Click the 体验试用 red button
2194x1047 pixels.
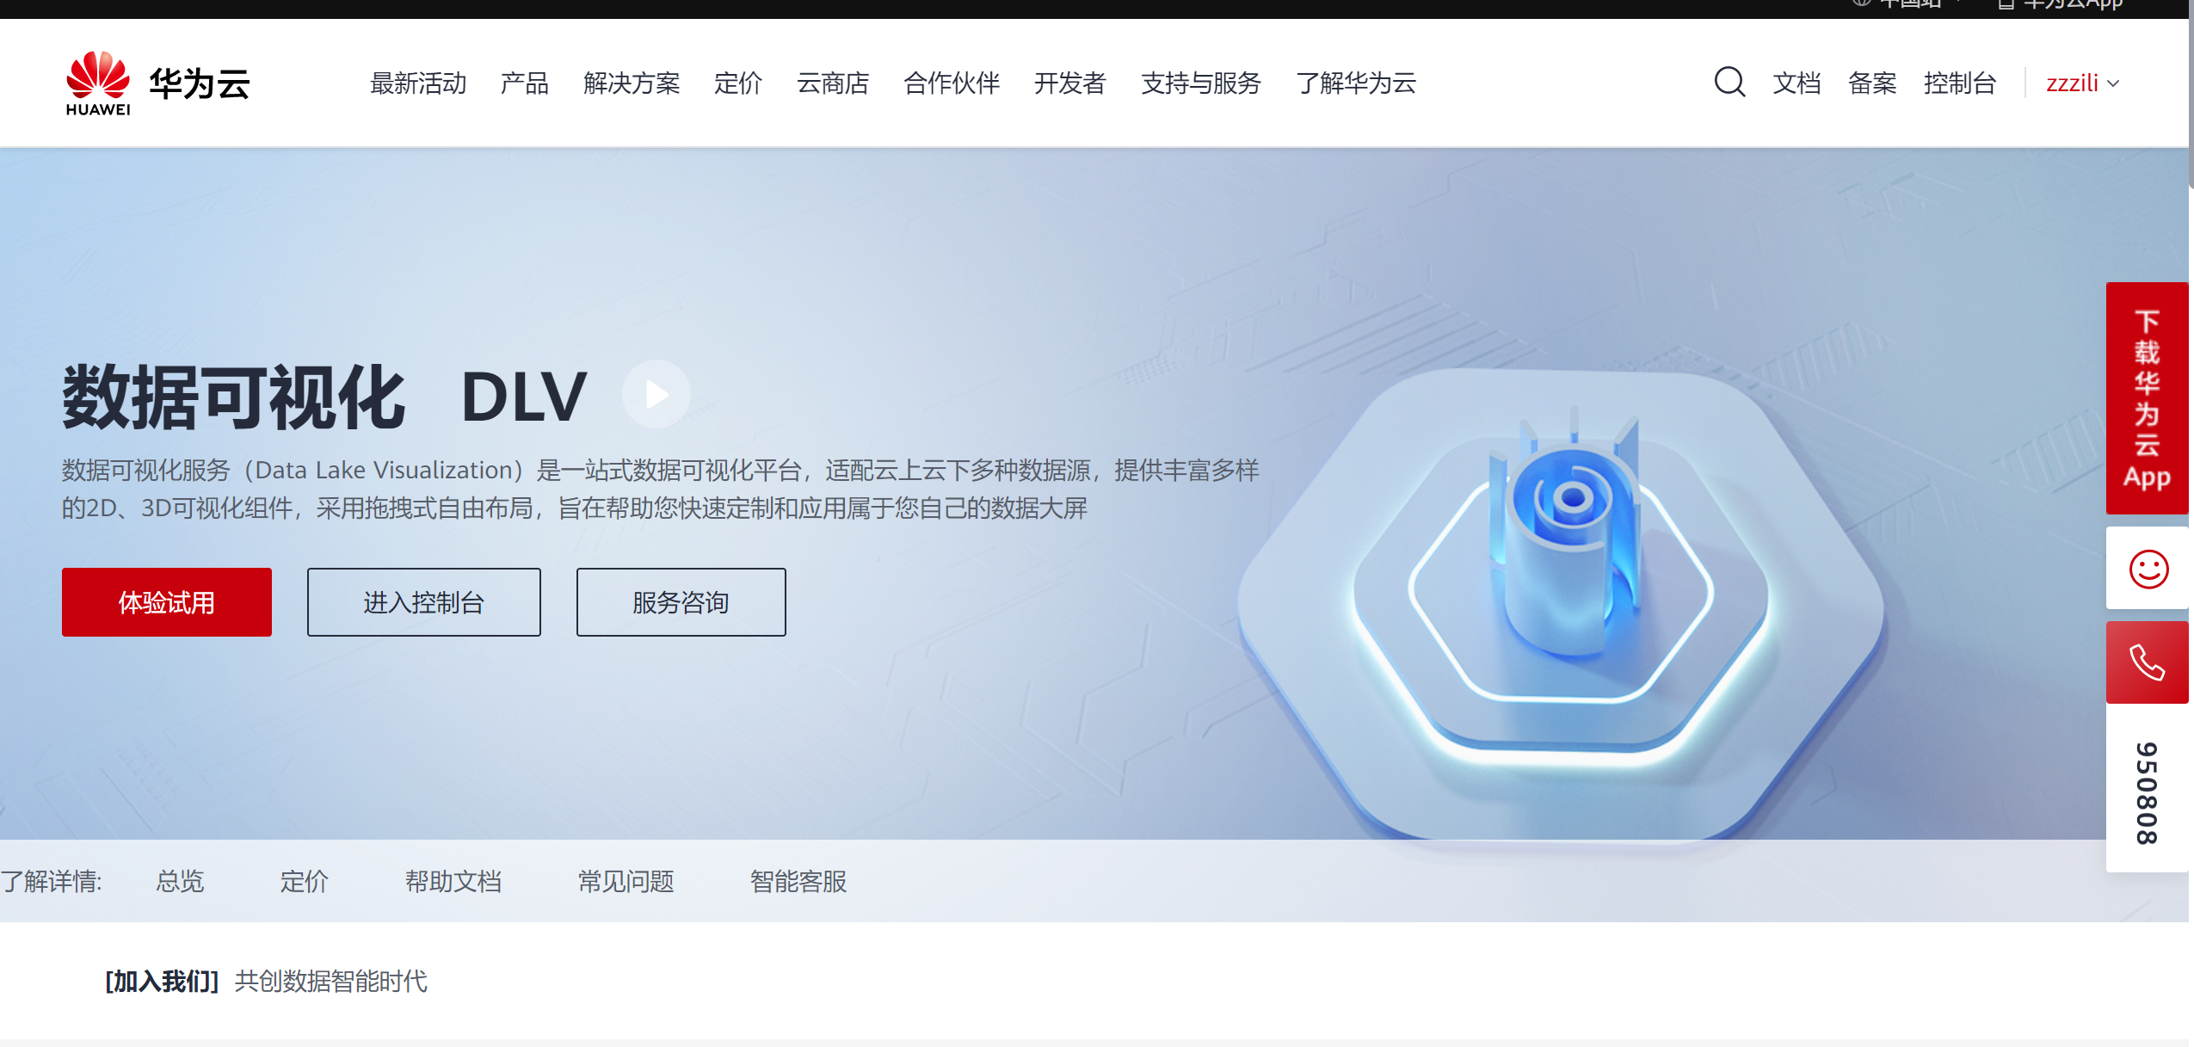(x=167, y=602)
